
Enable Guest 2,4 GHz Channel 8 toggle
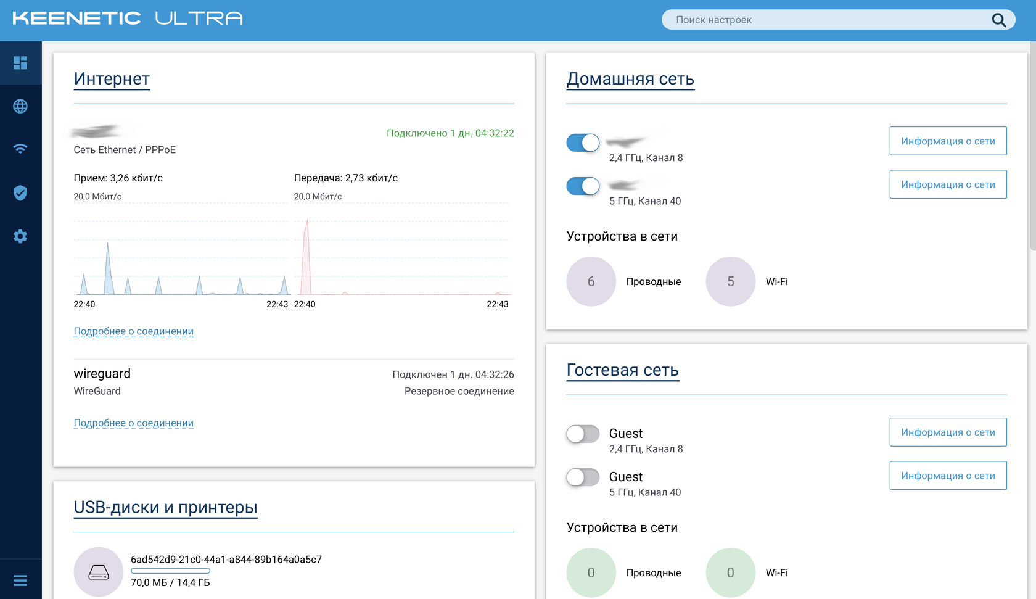tap(583, 434)
